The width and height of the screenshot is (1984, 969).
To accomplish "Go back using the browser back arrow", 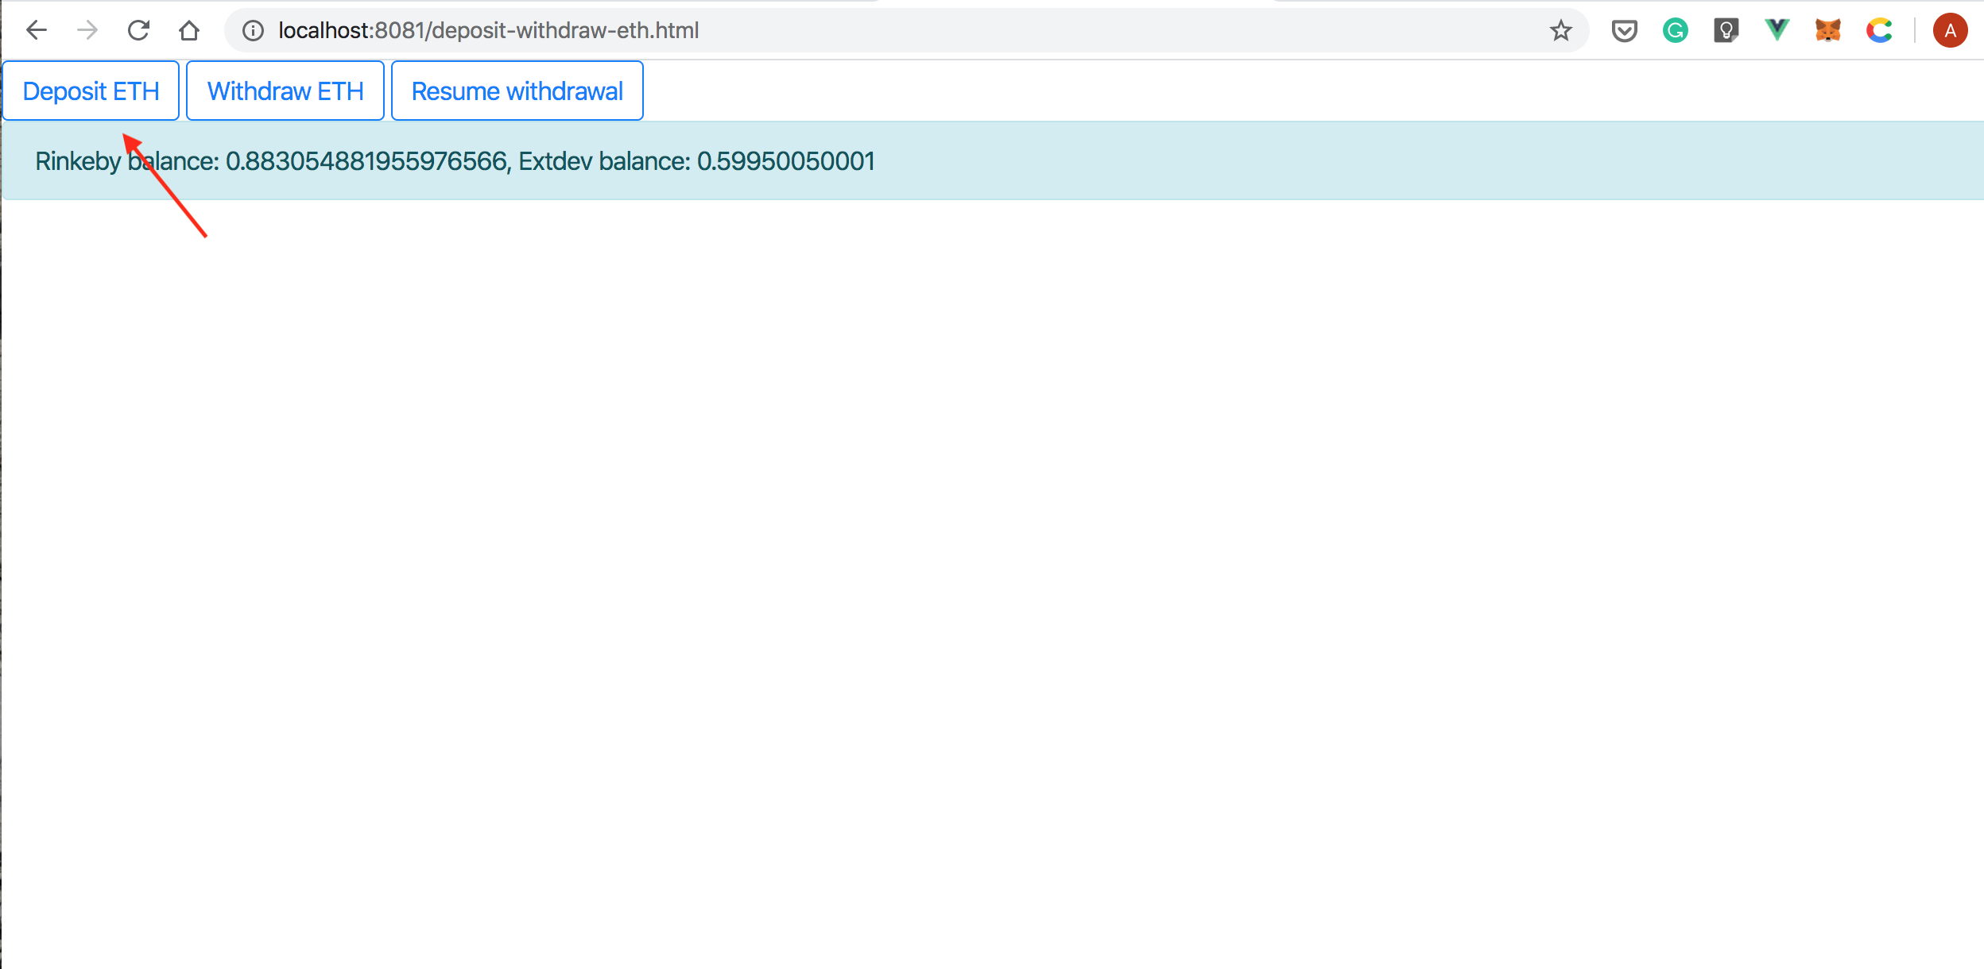I will point(37,30).
